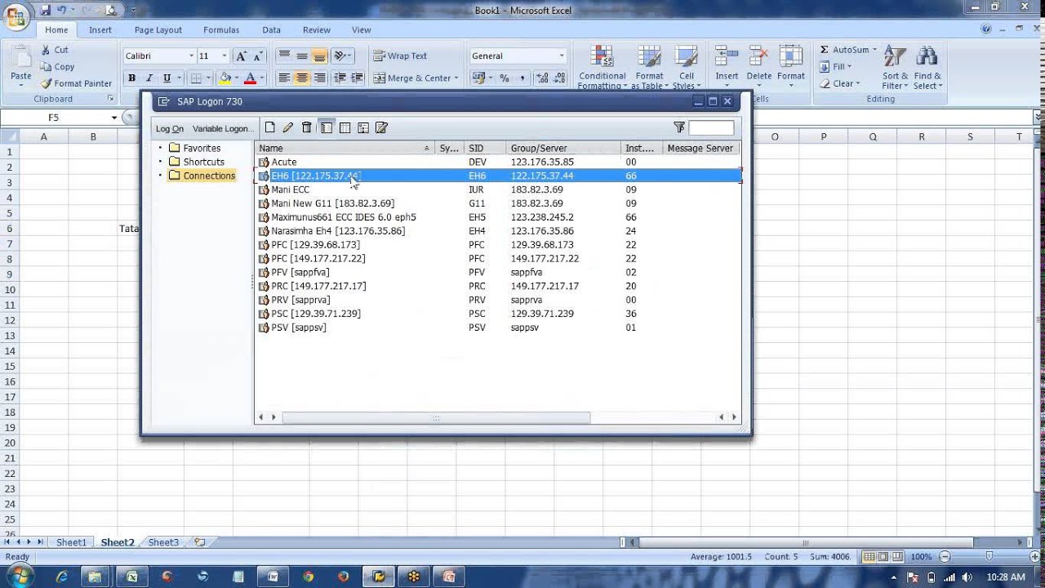Toggle Underline formatting in Excel
The height and width of the screenshot is (588, 1045).
coord(167,78)
